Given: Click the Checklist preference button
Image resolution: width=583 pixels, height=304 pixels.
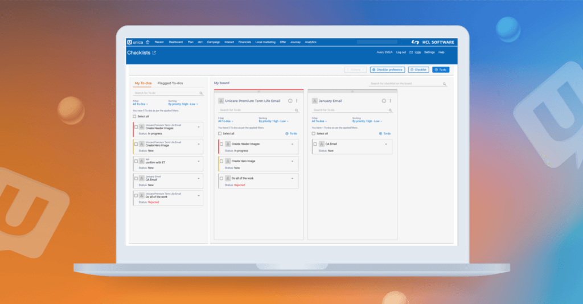Looking at the screenshot, I should pyautogui.click(x=388, y=69).
